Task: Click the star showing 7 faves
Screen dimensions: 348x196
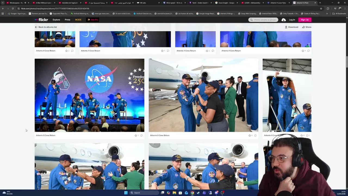Action: [x=162, y=51]
